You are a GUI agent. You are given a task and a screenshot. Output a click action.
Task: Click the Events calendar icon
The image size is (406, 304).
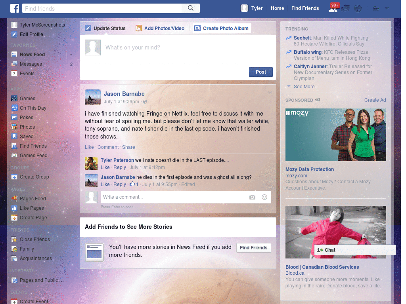pyautogui.click(x=15, y=74)
